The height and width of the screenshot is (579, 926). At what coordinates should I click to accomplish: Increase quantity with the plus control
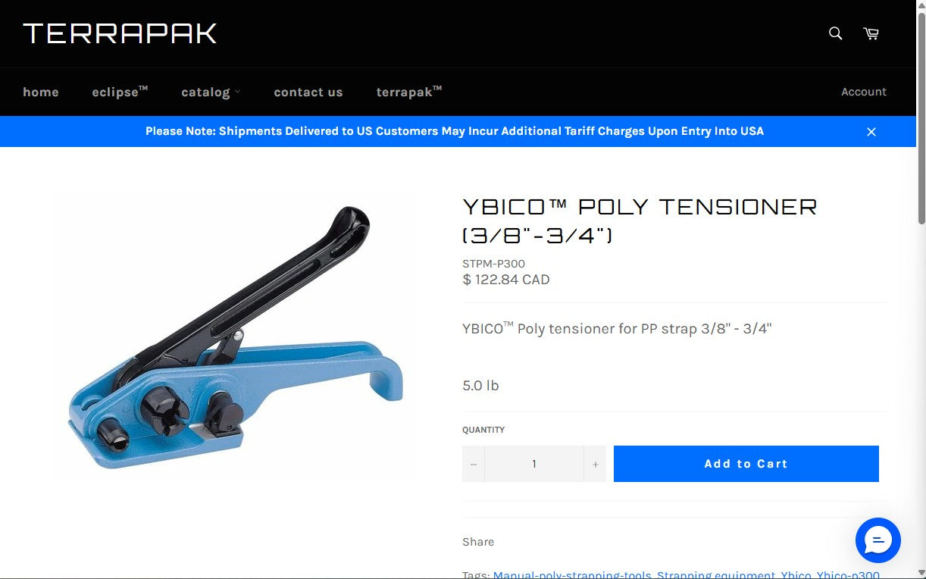pos(596,463)
